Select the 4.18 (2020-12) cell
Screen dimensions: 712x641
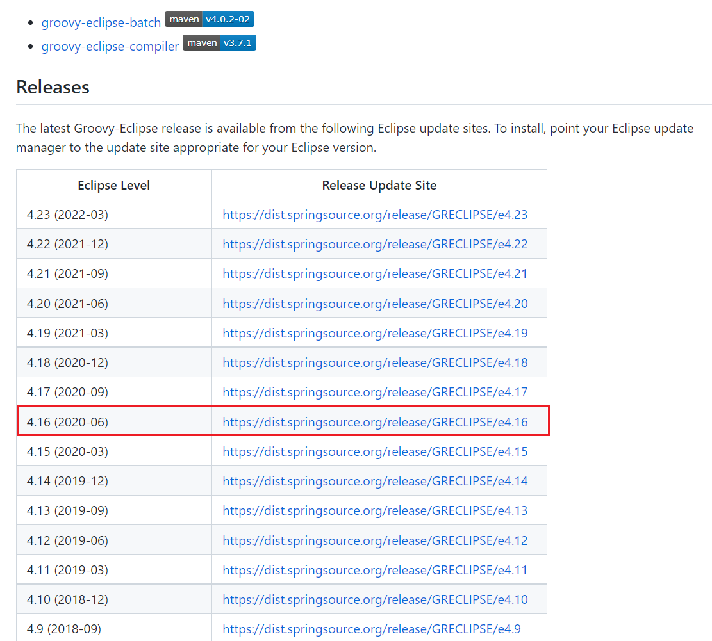point(114,362)
